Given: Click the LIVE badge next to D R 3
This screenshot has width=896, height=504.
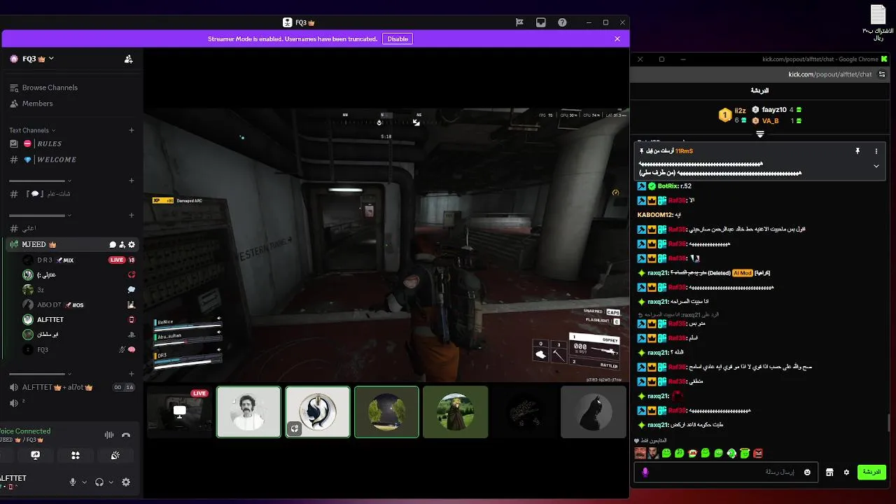Looking at the screenshot, I should point(117,260).
